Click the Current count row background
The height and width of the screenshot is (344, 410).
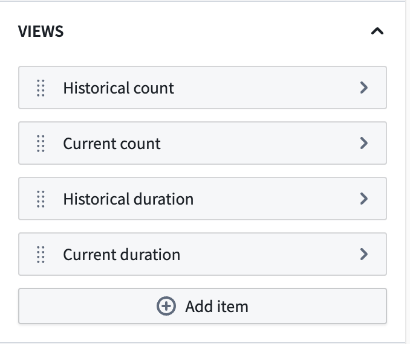point(203,143)
